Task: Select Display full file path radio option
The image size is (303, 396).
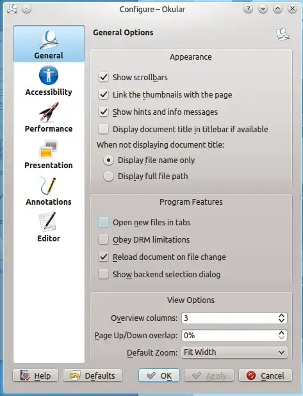Action: [x=108, y=176]
